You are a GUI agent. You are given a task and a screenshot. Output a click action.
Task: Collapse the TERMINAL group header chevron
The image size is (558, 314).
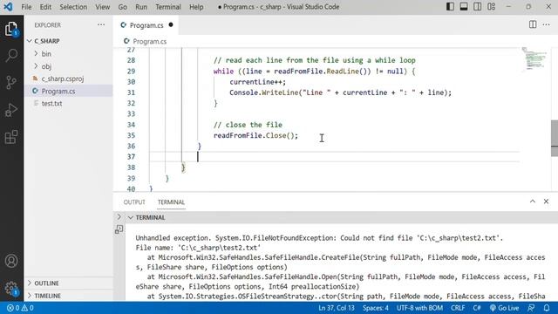click(x=131, y=217)
